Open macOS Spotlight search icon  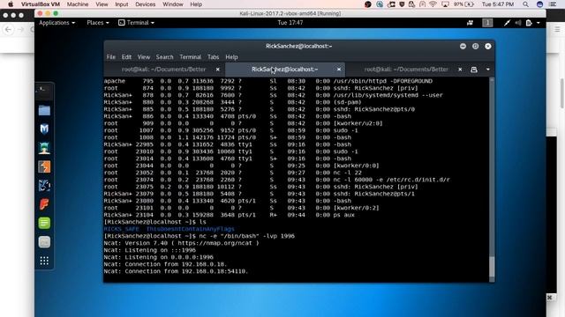(526, 4)
